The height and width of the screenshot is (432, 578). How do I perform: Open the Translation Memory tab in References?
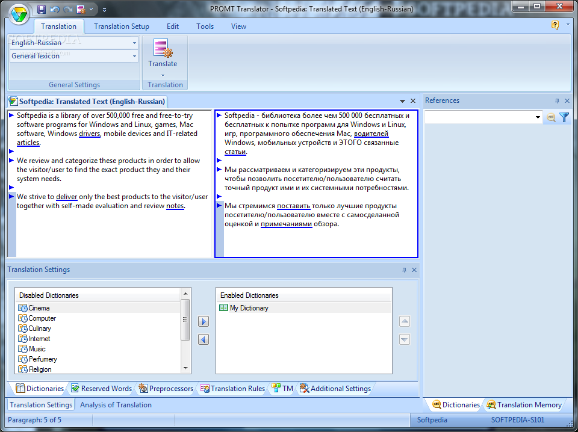(524, 405)
